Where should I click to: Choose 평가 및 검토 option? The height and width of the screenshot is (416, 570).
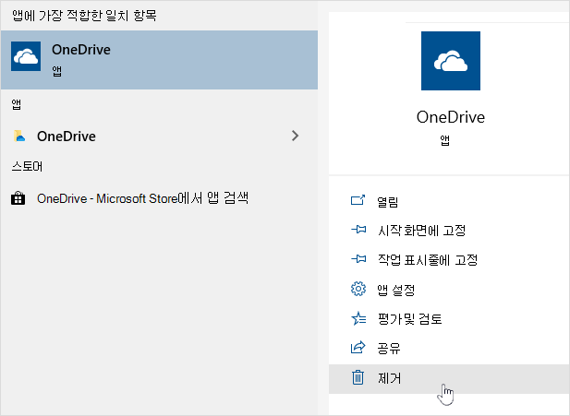449,319
